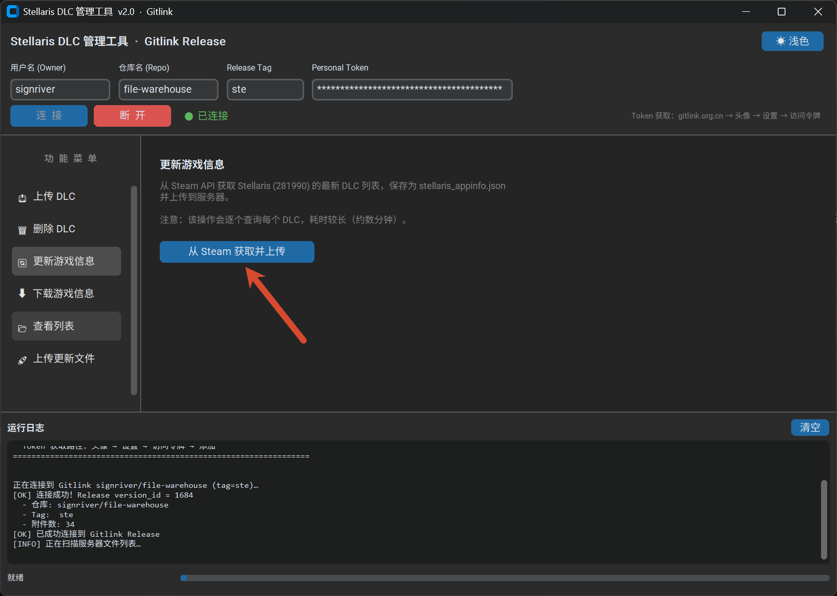Screen dimensions: 837x596
Task: Toggle the 浅色 light theme button
Action: pyautogui.click(x=793, y=41)
